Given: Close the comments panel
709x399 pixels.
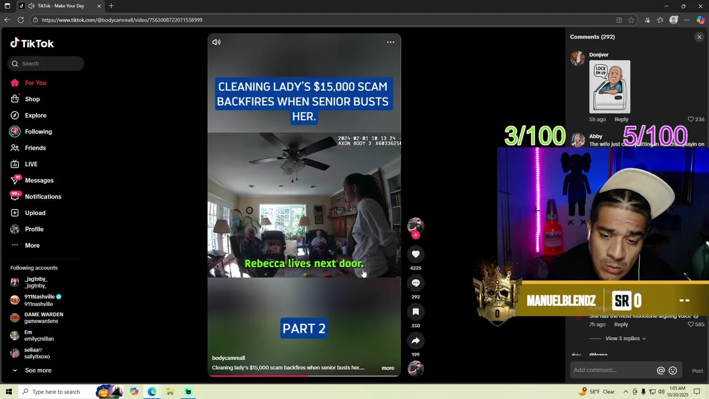Looking at the screenshot, I should (699, 37).
